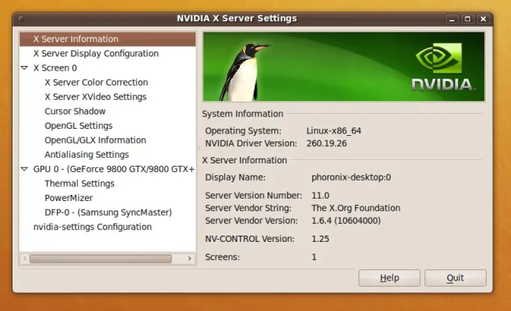Click sidebar horizontal scrollbar left arrow

[x=25, y=258]
